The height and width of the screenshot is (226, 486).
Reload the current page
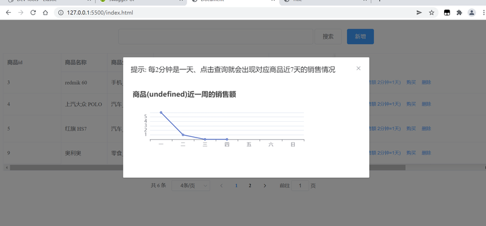point(33,13)
